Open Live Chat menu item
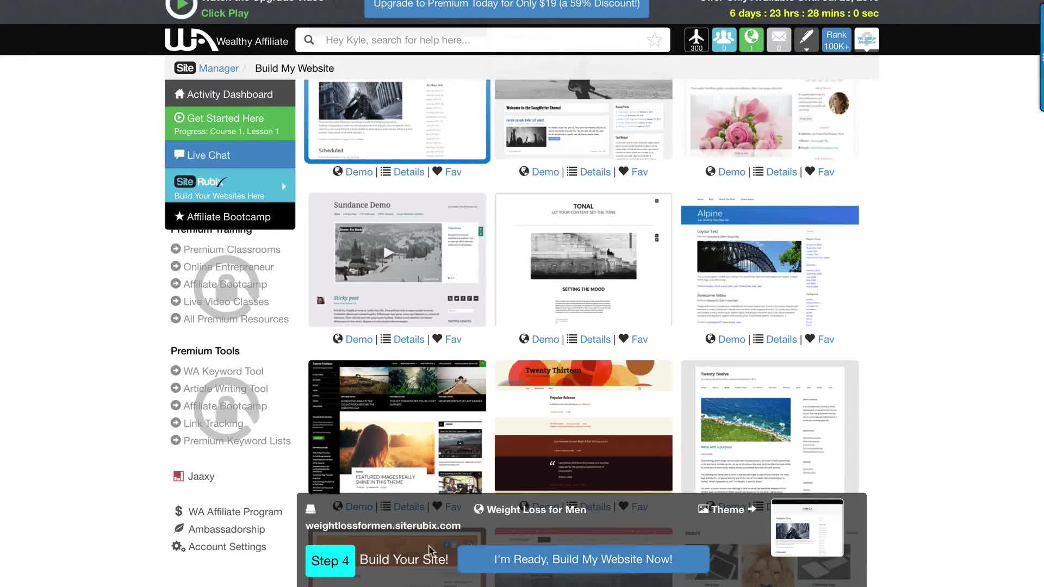Image resolution: width=1044 pixels, height=587 pixels. click(x=230, y=155)
